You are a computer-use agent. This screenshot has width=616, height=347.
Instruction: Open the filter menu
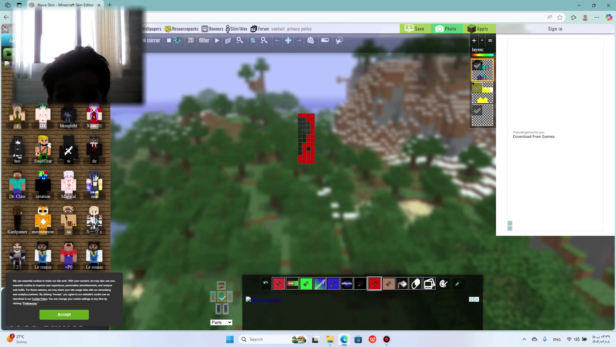[204, 40]
